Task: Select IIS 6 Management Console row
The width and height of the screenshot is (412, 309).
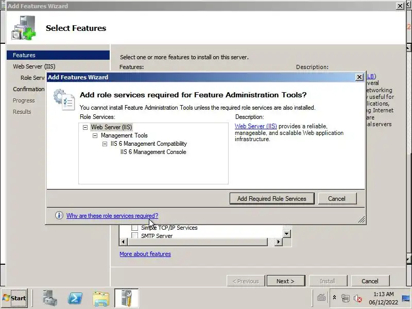Action: 153,152
